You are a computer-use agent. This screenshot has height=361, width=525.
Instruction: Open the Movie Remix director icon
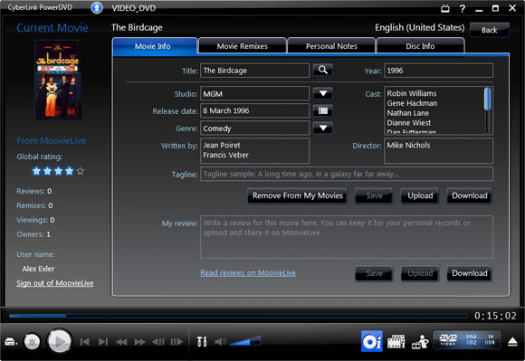pyautogui.click(x=420, y=342)
